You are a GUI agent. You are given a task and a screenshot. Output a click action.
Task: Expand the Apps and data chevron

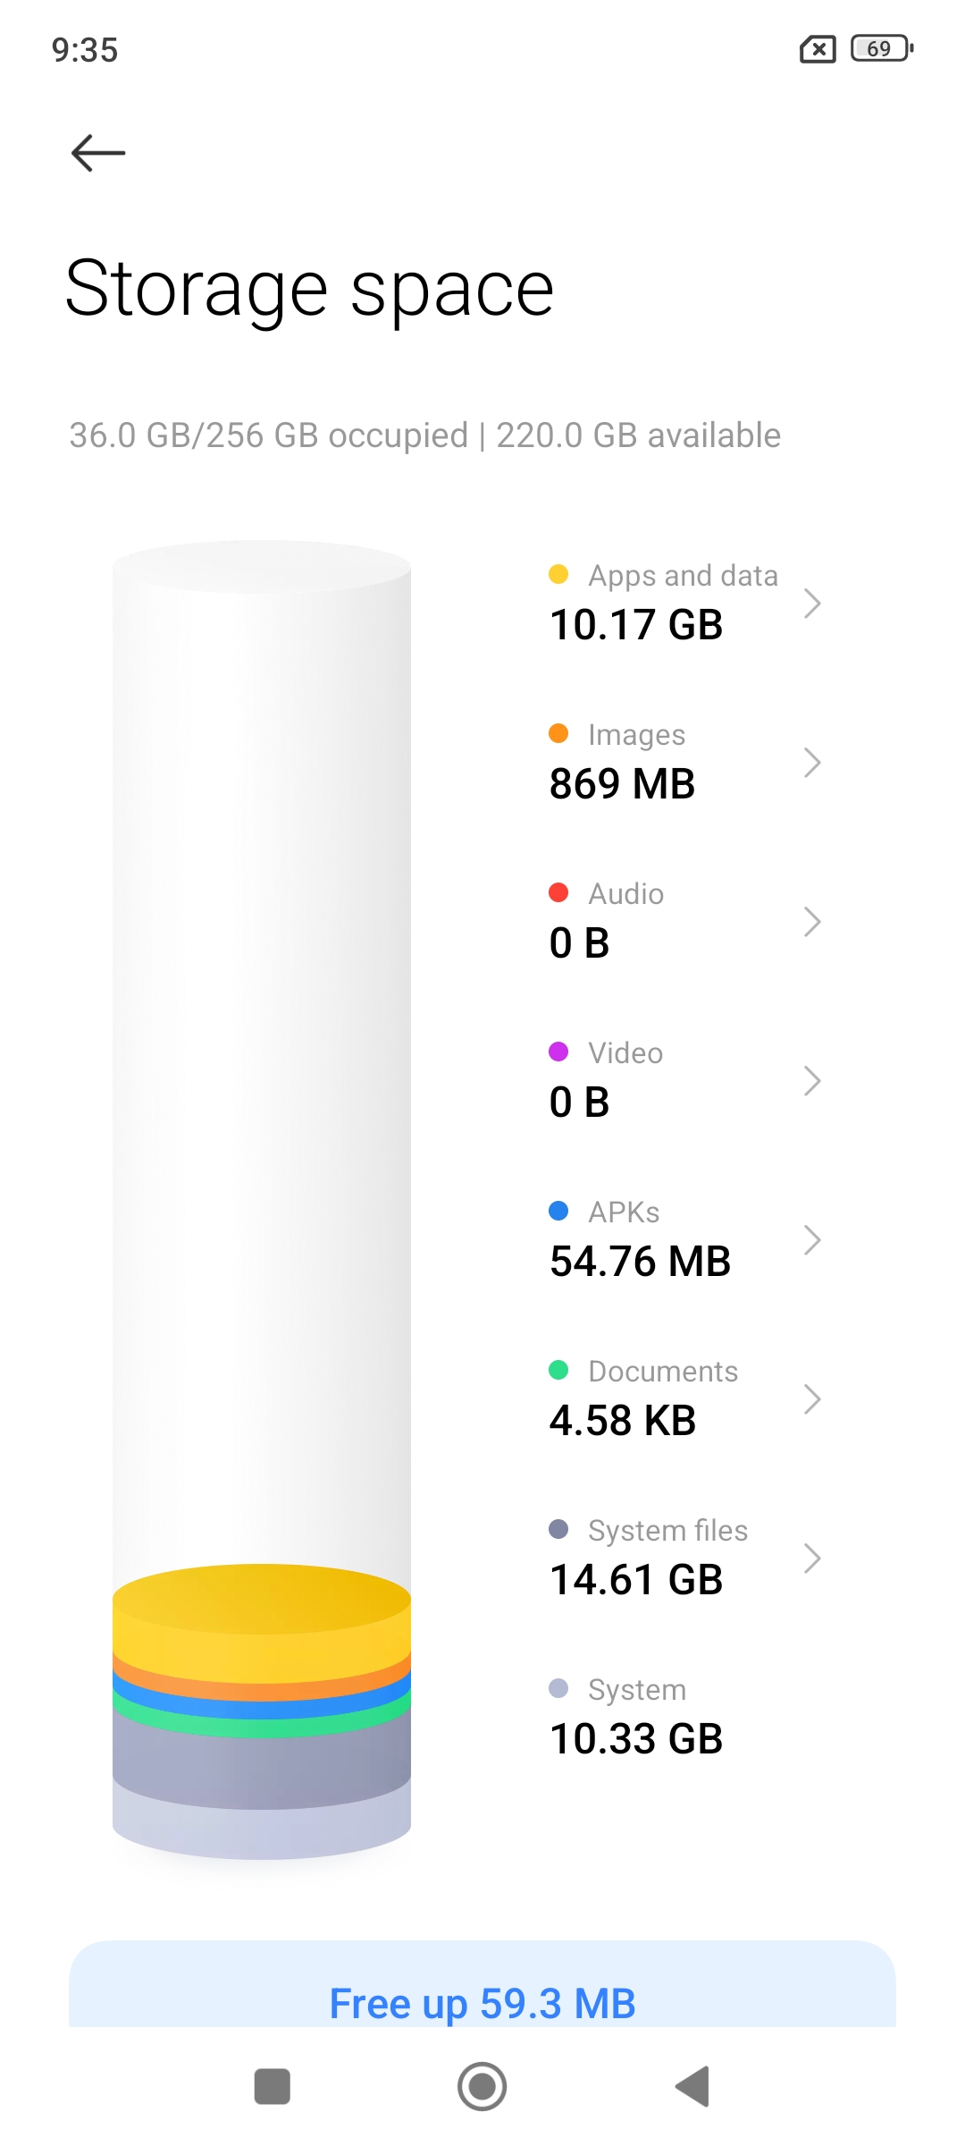(x=811, y=604)
